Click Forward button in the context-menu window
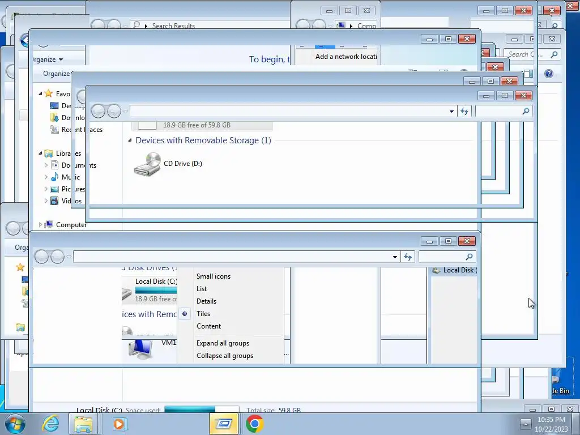The height and width of the screenshot is (435, 580). click(x=57, y=257)
